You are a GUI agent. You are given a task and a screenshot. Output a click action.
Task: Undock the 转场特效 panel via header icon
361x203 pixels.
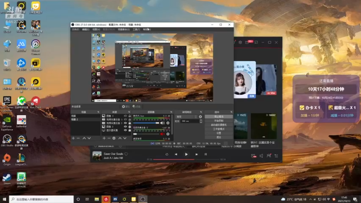[201, 112]
